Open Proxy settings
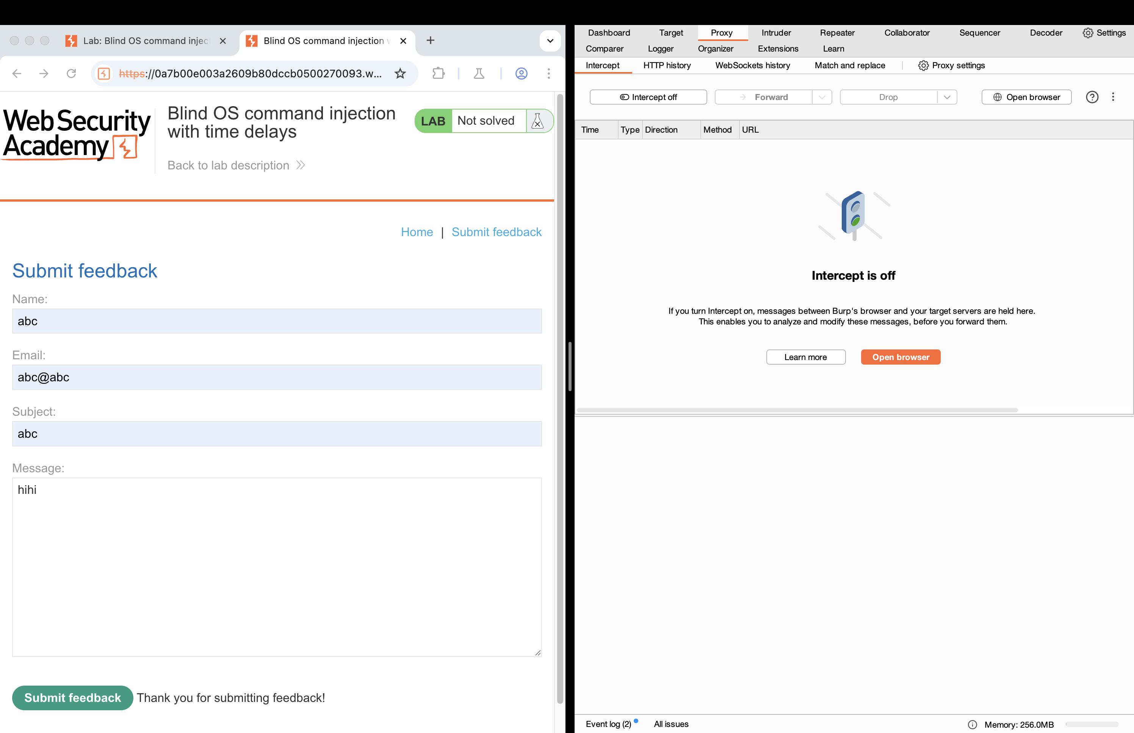Screen dimensions: 1134x733 [951, 65]
